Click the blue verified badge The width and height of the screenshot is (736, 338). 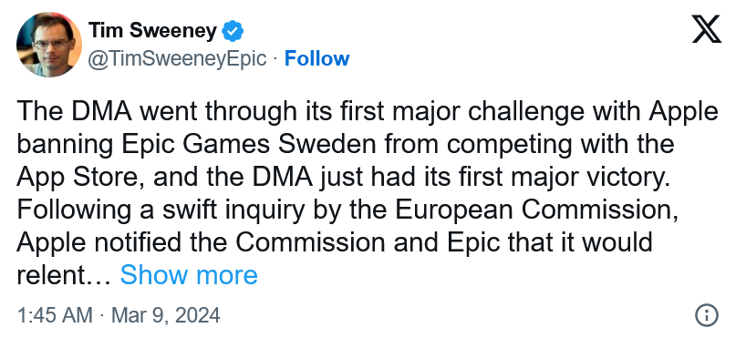pyautogui.click(x=233, y=31)
